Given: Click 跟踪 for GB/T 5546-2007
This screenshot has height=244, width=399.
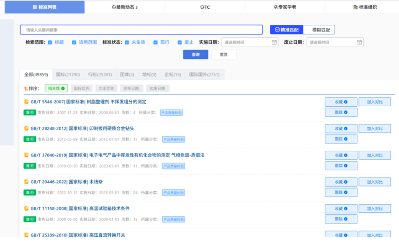Looking at the screenshot, I should (341, 112).
